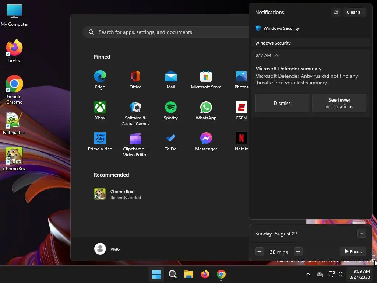Screen dimensions: 377x283
Task: Open recommended ChomikBox item
Action: coord(118,194)
